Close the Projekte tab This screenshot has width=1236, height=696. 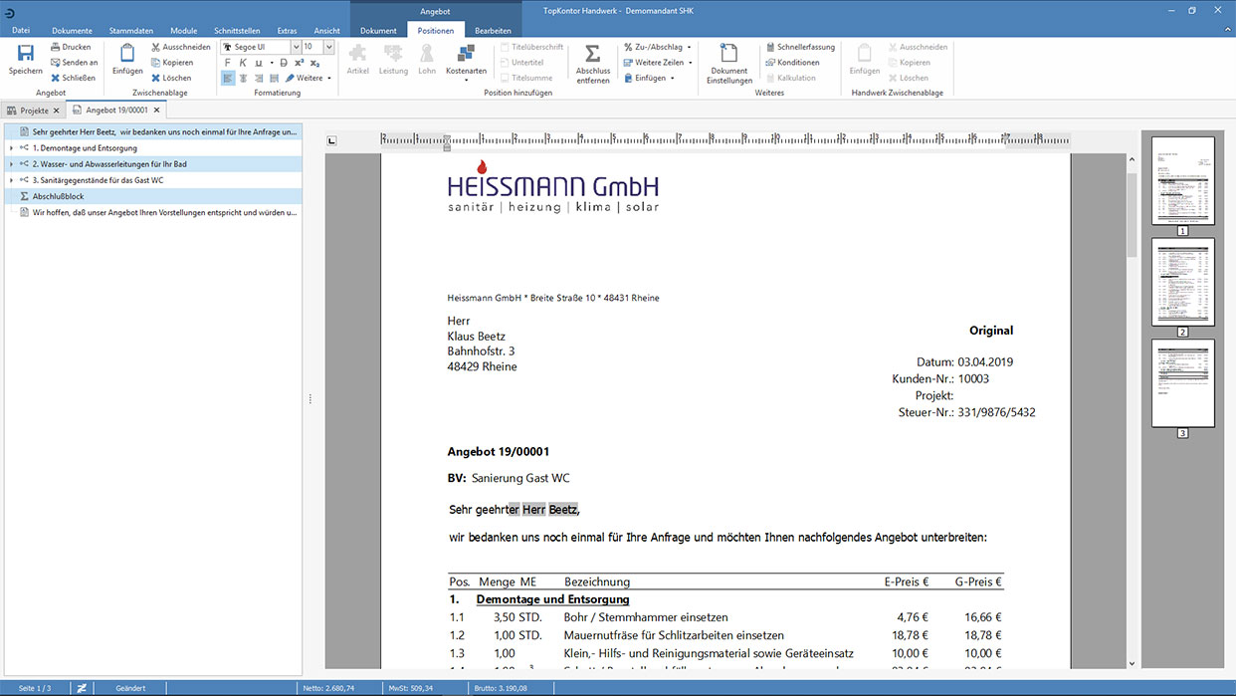(x=57, y=111)
